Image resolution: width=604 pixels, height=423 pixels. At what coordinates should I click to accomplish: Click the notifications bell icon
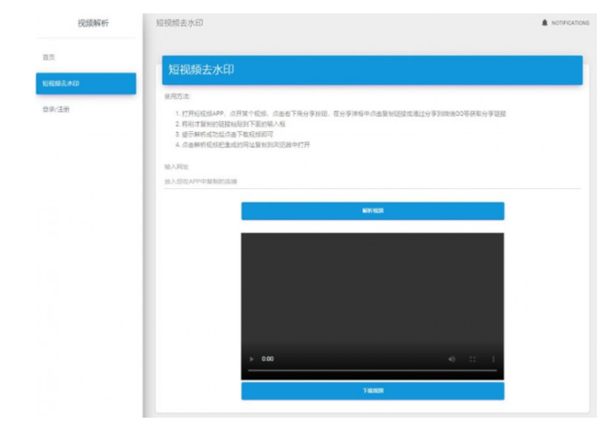tap(544, 23)
